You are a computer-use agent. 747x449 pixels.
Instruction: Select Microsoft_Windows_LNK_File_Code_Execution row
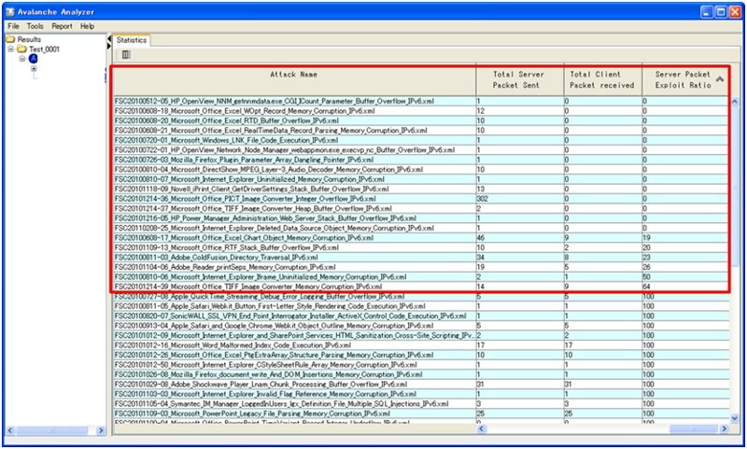[421, 140]
